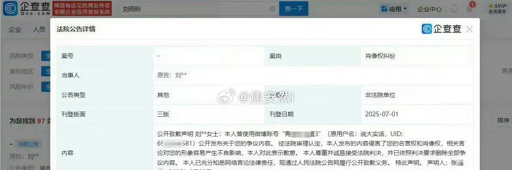
Task: Click the 刊登日期 label cell
Action: tap(313, 114)
